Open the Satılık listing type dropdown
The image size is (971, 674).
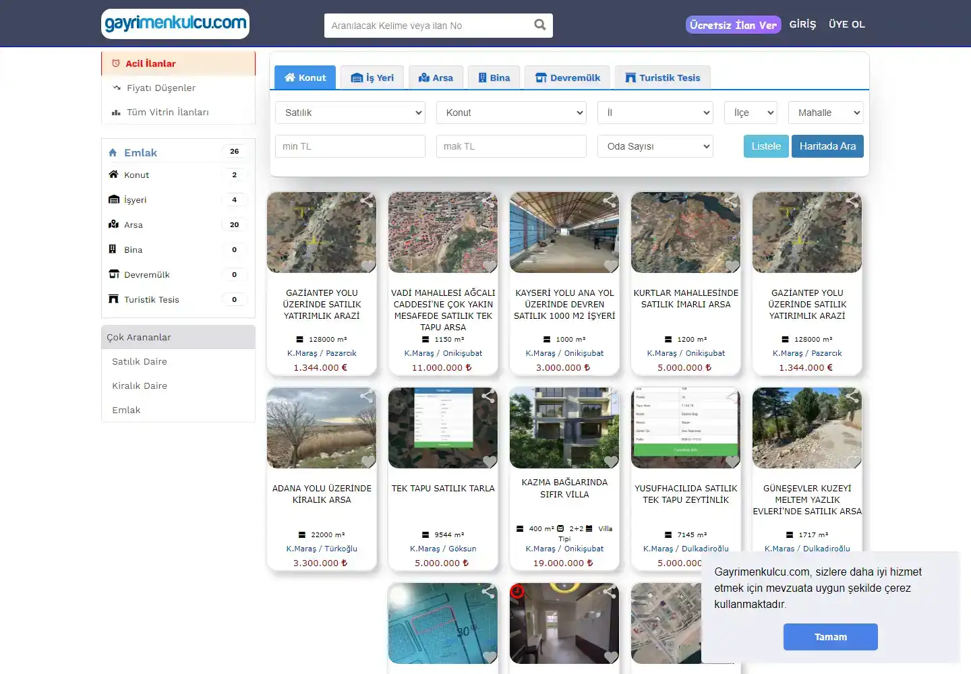click(x=350, y=113)
